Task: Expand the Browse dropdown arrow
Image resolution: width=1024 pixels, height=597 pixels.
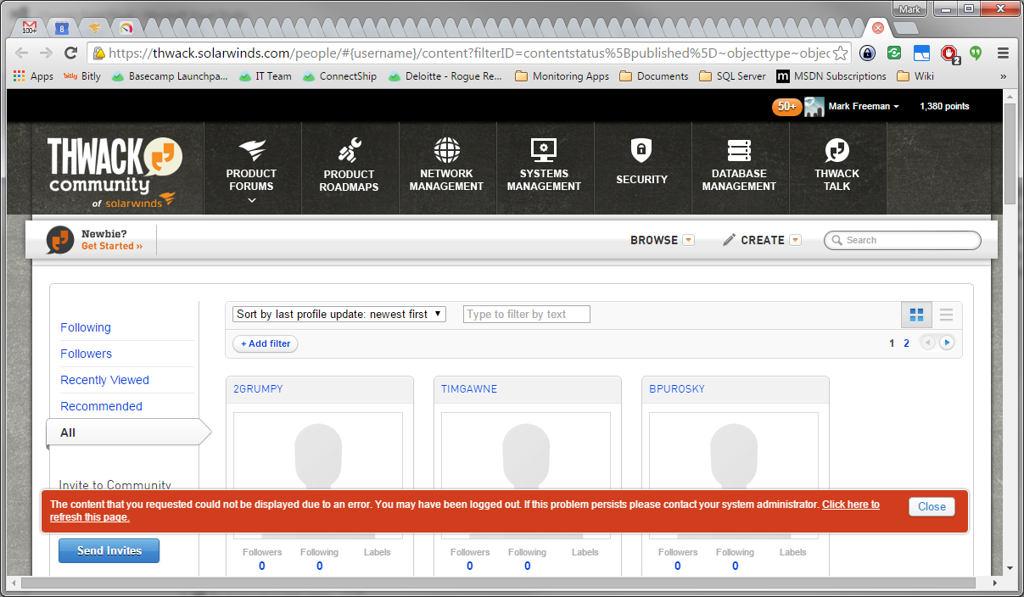Action: pyautogui.click(x=688, y=240)
